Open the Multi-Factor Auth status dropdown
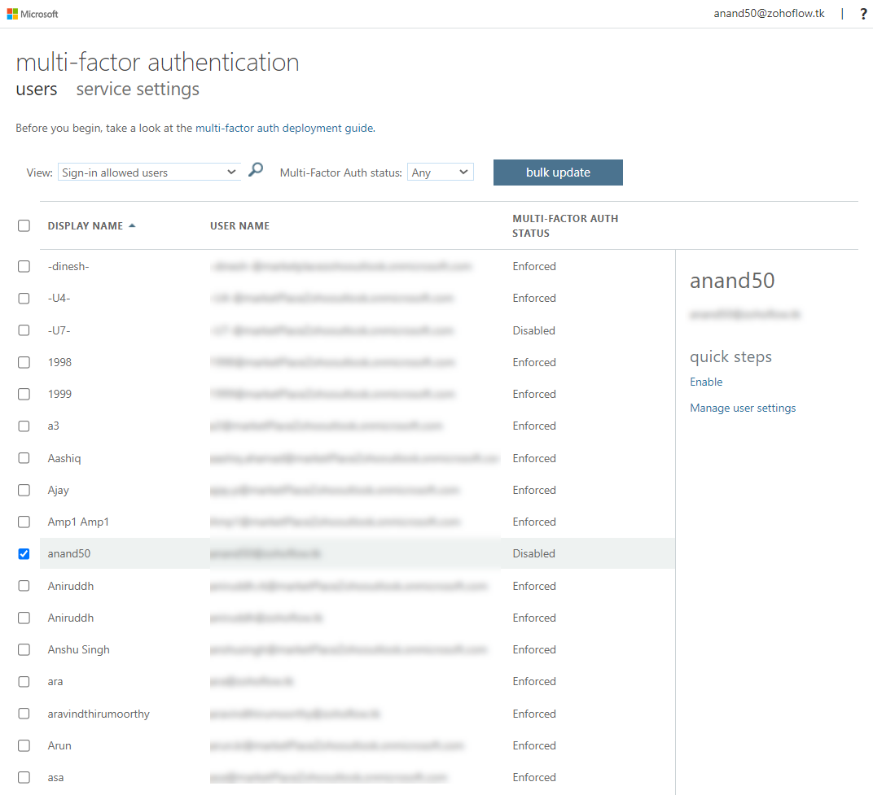Screen dimensions: 873x795 coord(441,173)
